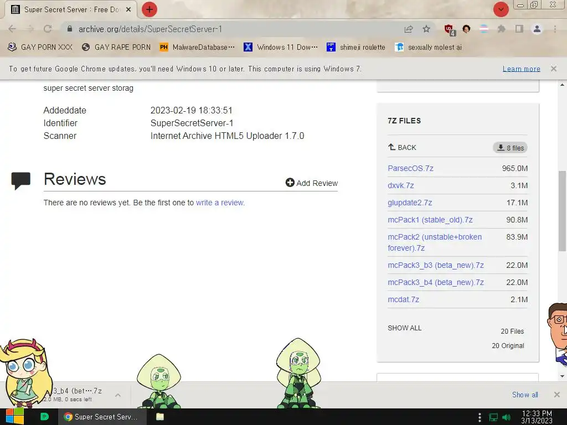Screen dimensions: 567x425
Task: Show hidden tray icons dots
Action: point(480,417)
